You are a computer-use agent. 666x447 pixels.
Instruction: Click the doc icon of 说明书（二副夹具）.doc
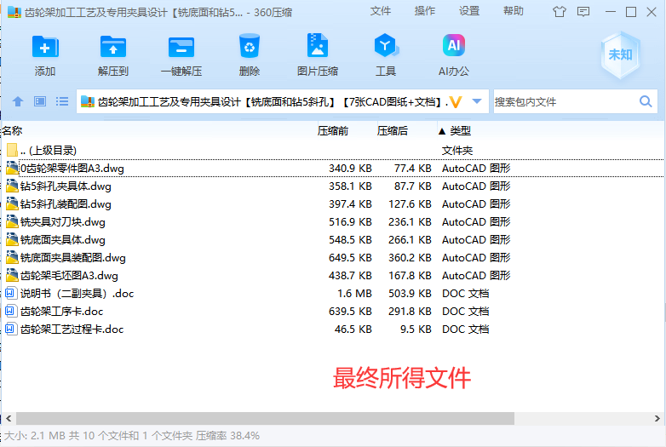point(10,294)
